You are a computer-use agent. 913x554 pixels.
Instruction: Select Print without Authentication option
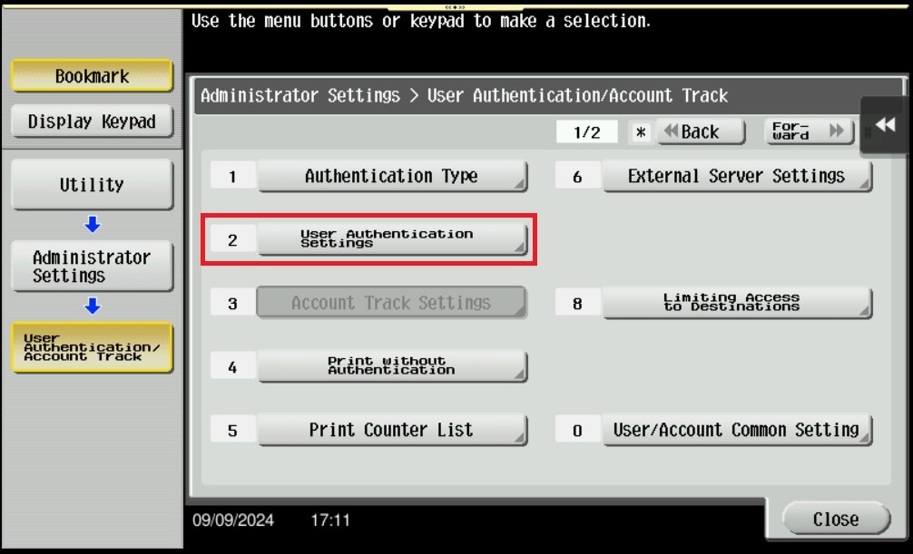391,366
